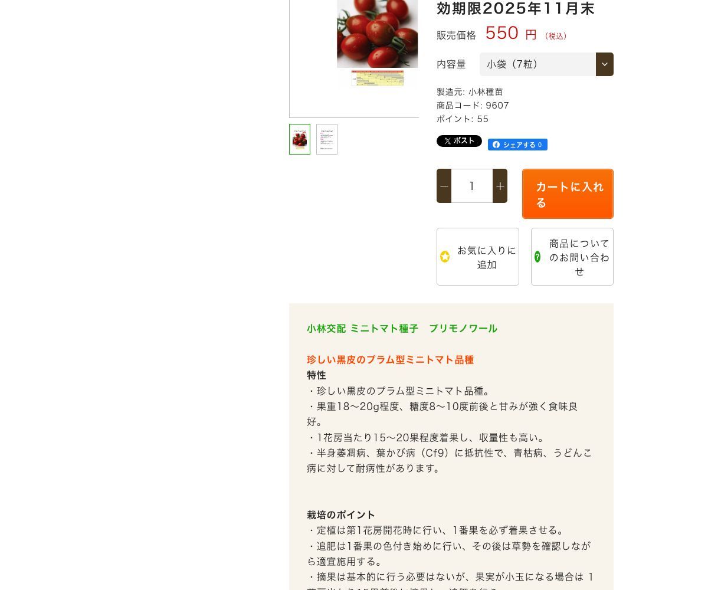Click the green question mark icon
The image size is (708, 590).
pos(537,257)
